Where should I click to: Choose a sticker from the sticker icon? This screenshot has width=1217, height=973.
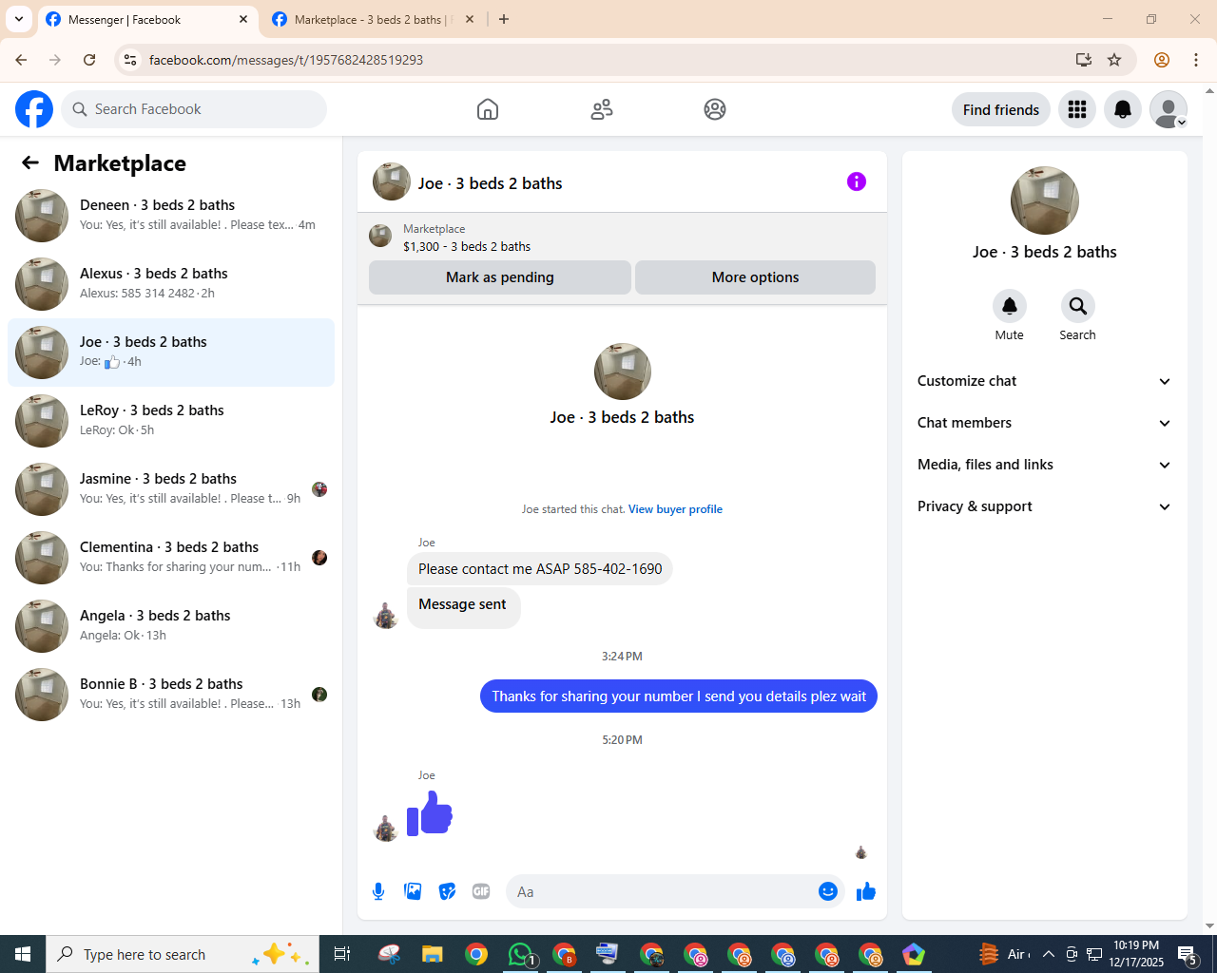click(447, 891)
